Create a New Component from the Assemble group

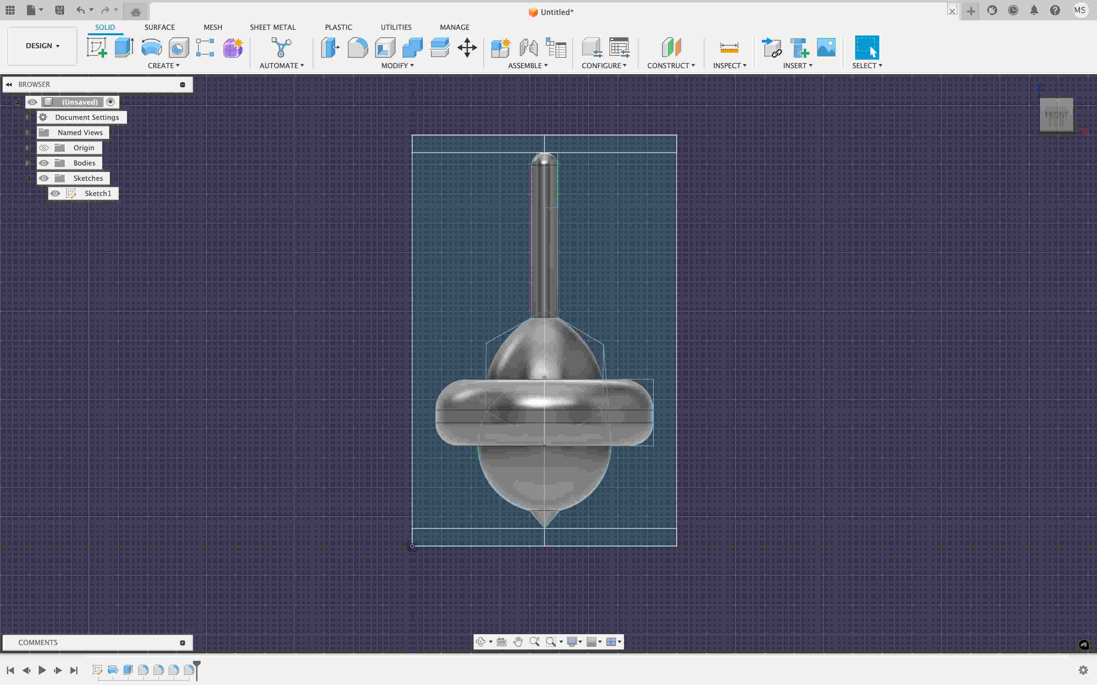point(501,48)
